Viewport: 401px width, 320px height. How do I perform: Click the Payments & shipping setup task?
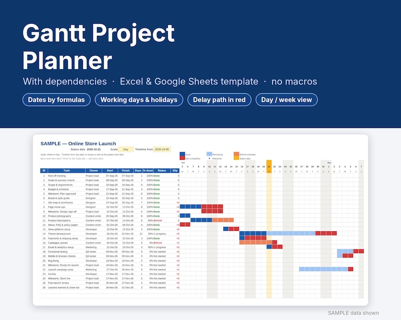pos(63,238)
